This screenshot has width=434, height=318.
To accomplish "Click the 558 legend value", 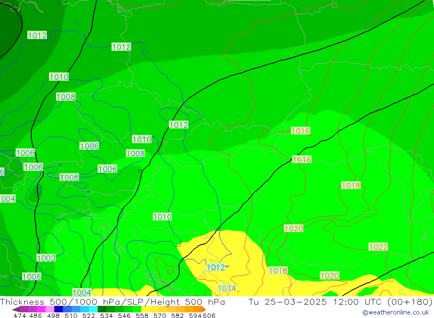I will click(142, 315).
